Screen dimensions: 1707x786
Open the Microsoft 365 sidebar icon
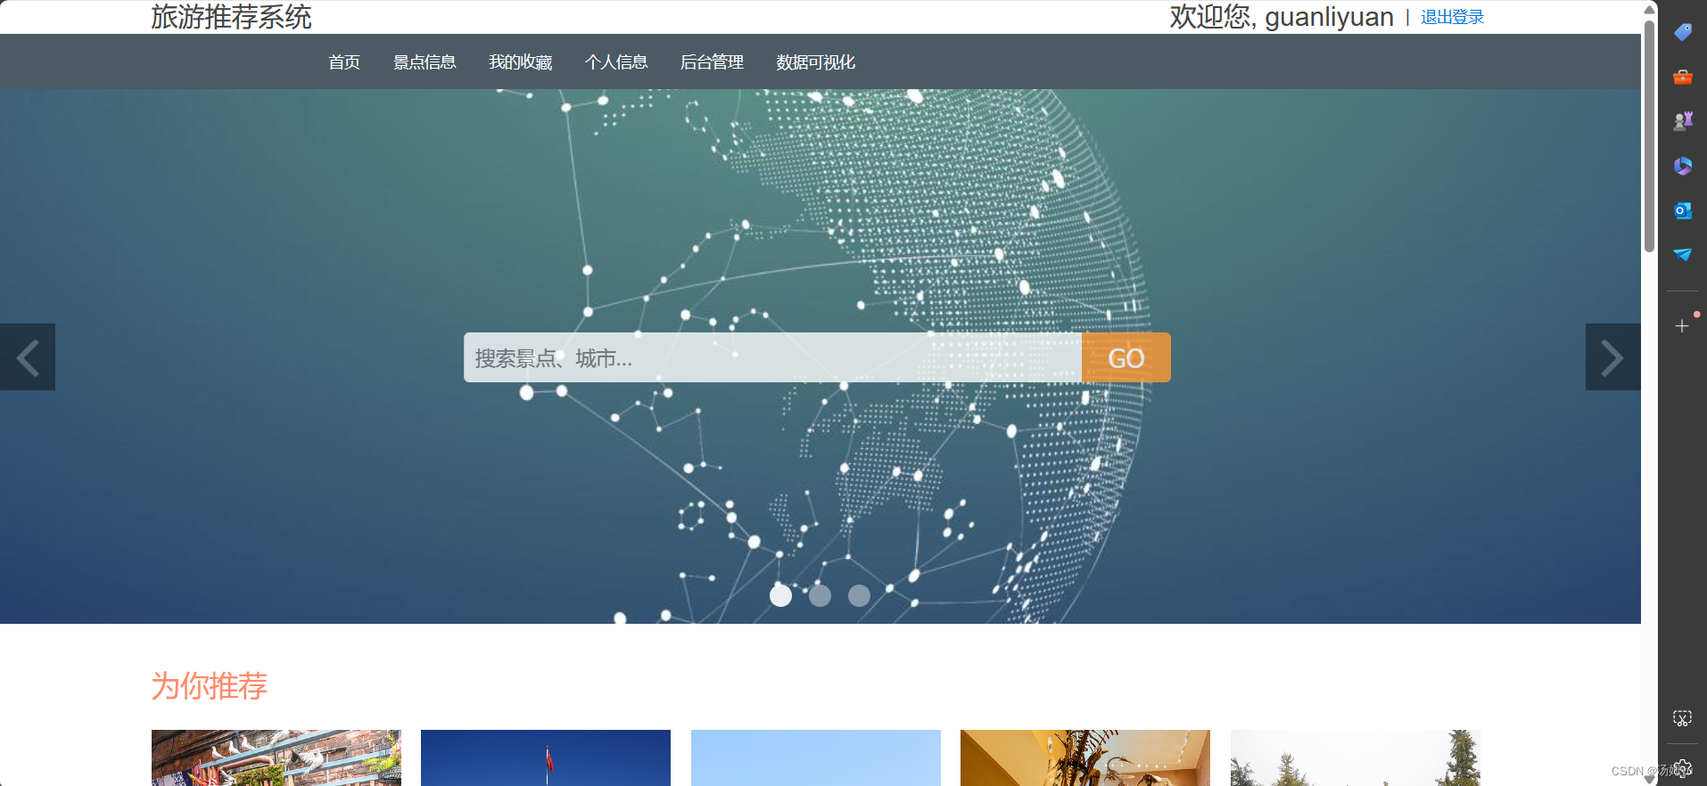pyautogui.click(x=1683, y=166)
